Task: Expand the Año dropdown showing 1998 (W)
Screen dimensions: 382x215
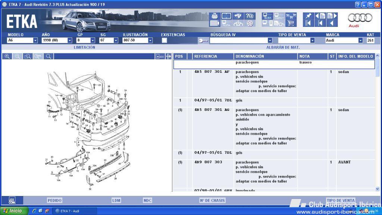Action: tap(70, 40)
